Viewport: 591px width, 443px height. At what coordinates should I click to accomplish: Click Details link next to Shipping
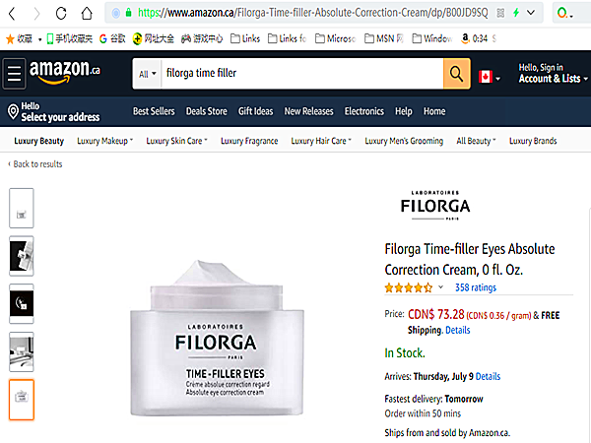(x=458, y=331)
